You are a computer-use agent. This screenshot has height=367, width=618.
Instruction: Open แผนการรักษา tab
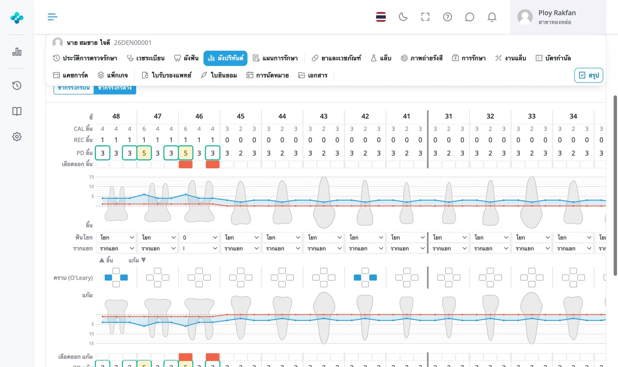tap(275, 58)
